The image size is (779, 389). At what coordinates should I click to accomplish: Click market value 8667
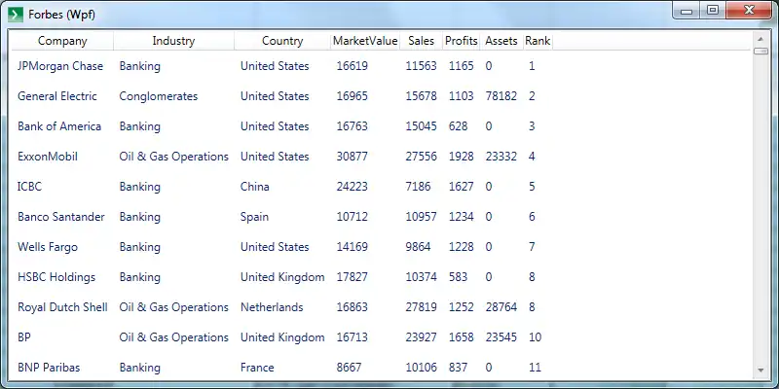pyautogui.click(x=349, y=368)
